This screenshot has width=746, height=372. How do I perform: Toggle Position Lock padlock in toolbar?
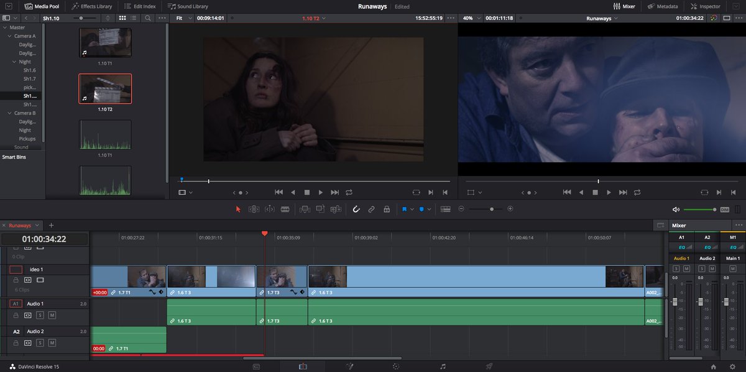pos(387,210)
